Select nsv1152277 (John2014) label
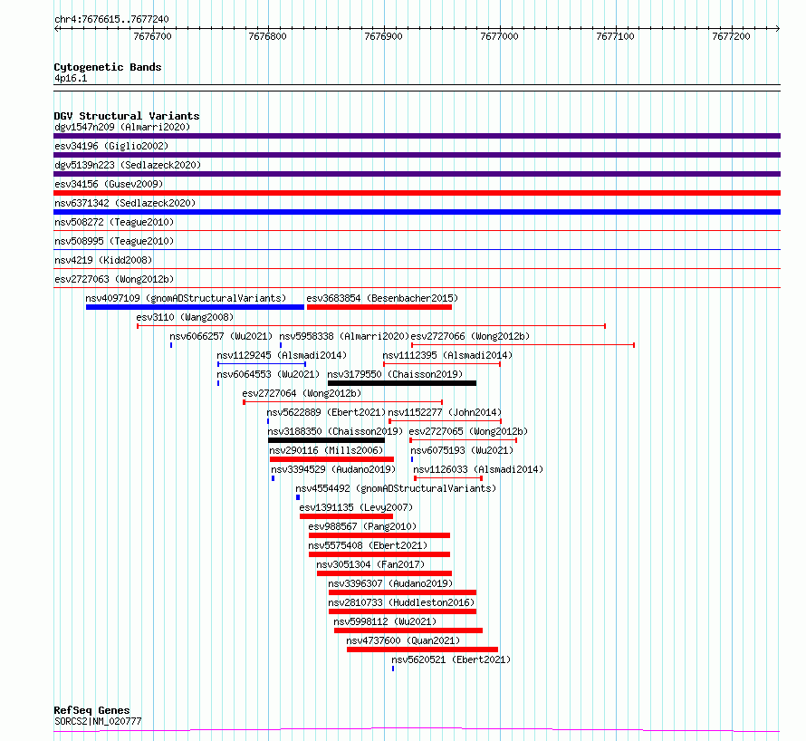Viewport: 806px width, 741px height. coord(445,412)
